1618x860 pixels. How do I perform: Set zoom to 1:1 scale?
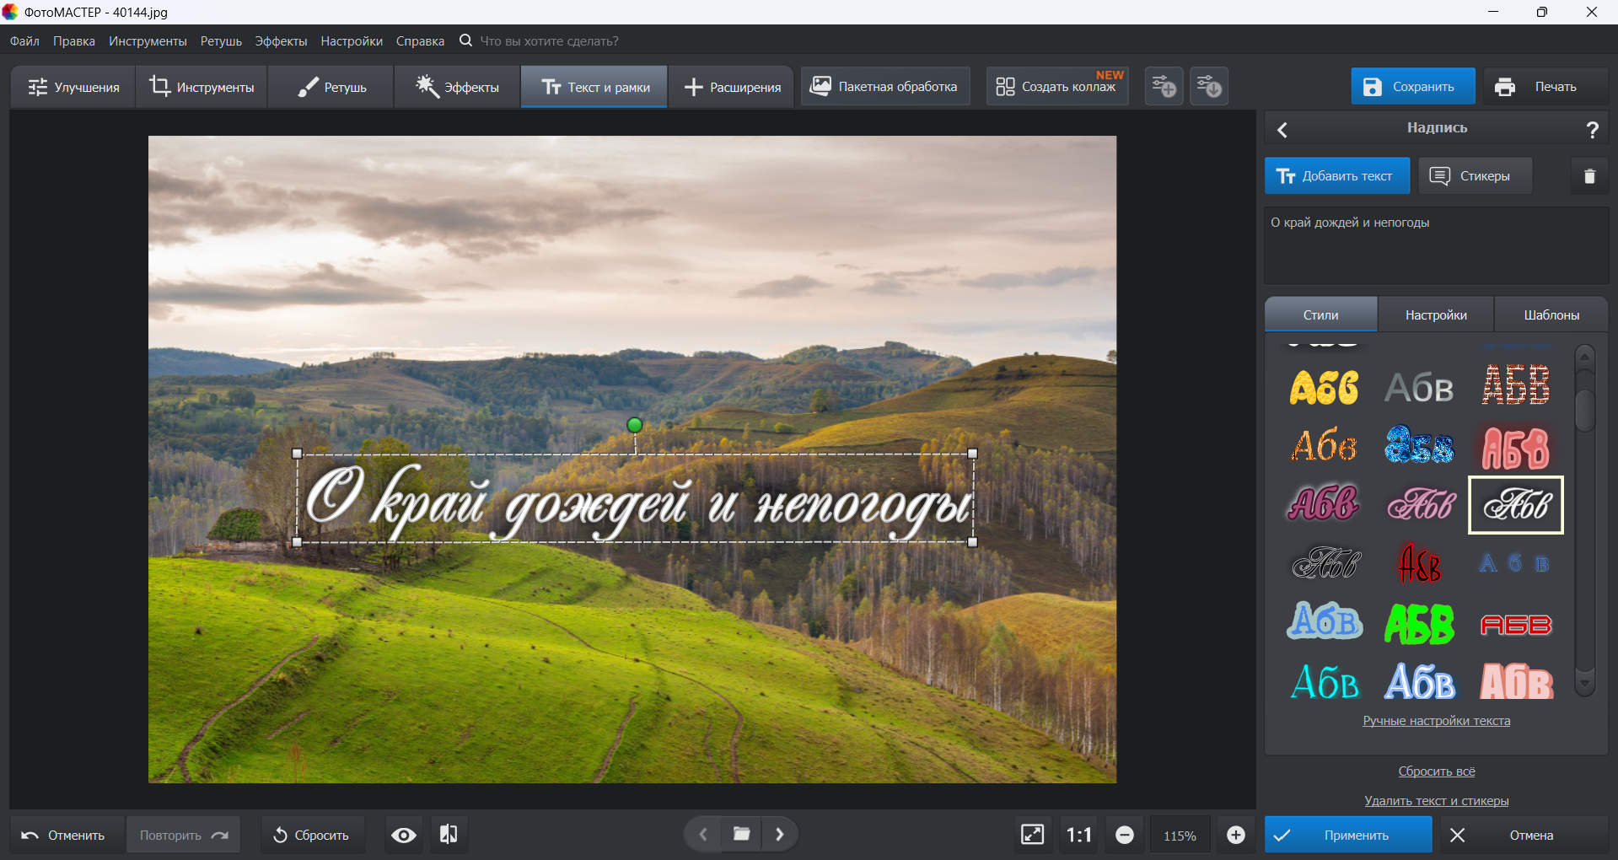click(x=1078, y=835)
